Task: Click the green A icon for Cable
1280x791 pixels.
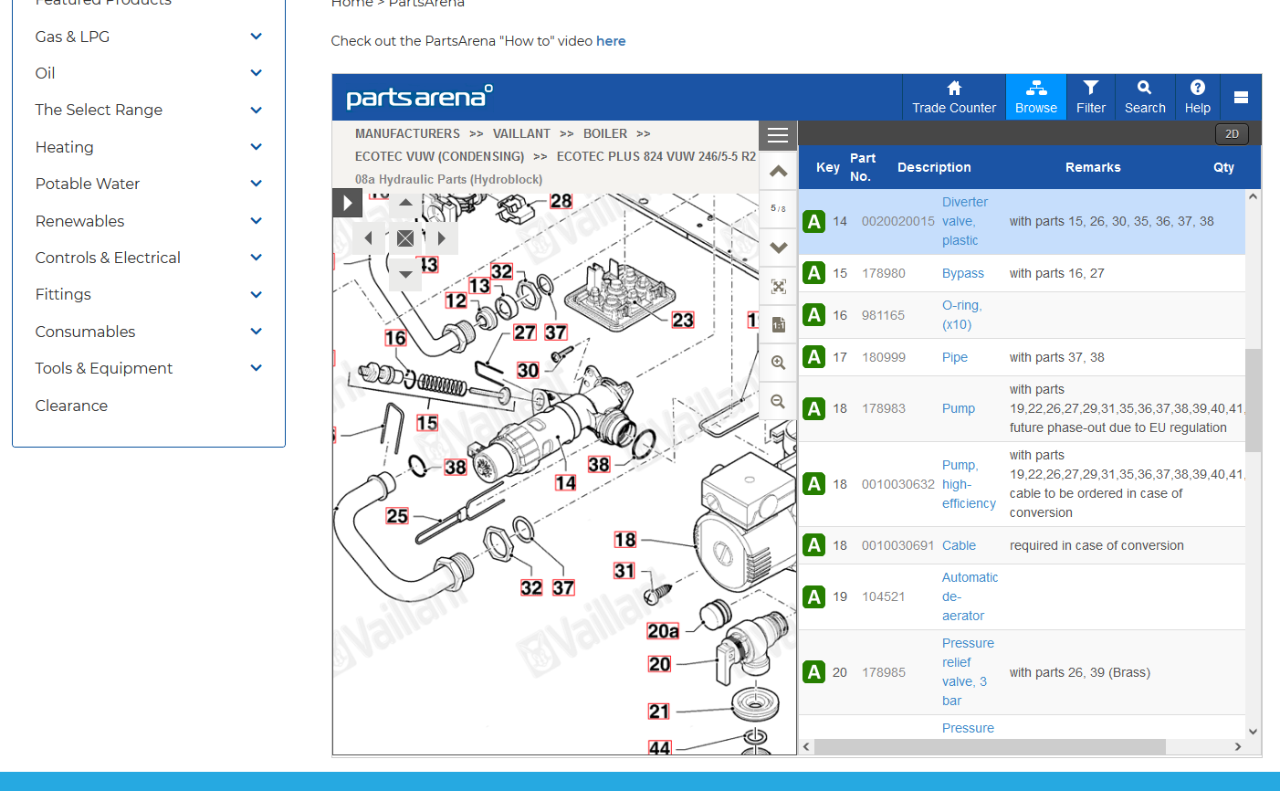Action: (814, 545)
